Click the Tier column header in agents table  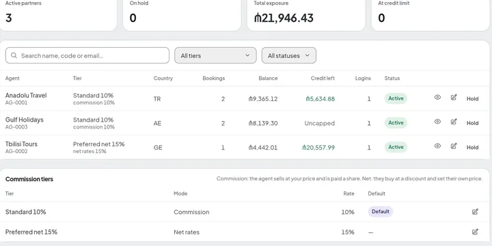click(x=77, y=78)
